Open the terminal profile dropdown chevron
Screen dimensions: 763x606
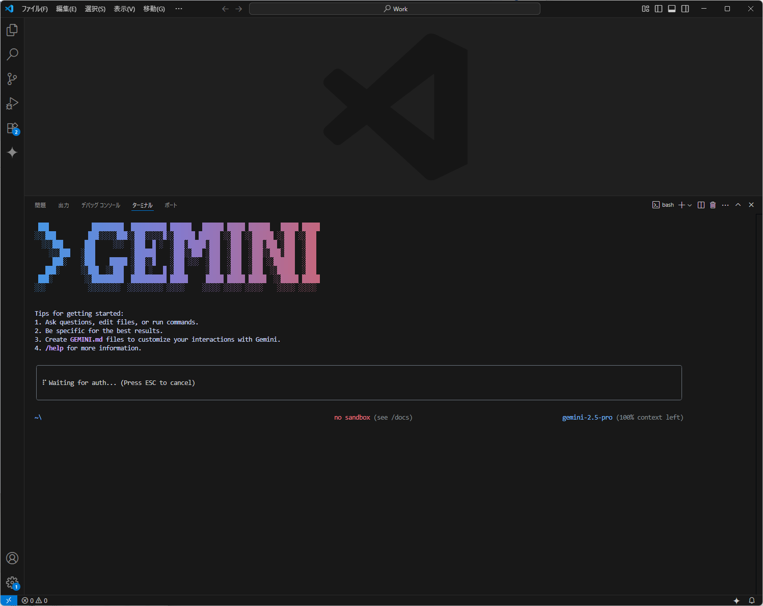[690, 205]
